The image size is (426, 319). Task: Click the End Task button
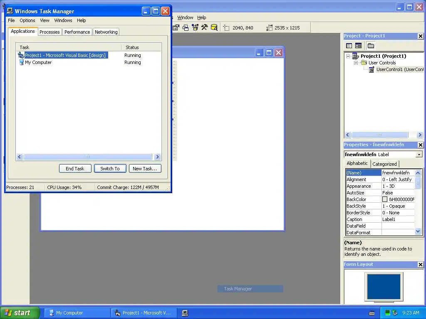(x=75, y=169)
